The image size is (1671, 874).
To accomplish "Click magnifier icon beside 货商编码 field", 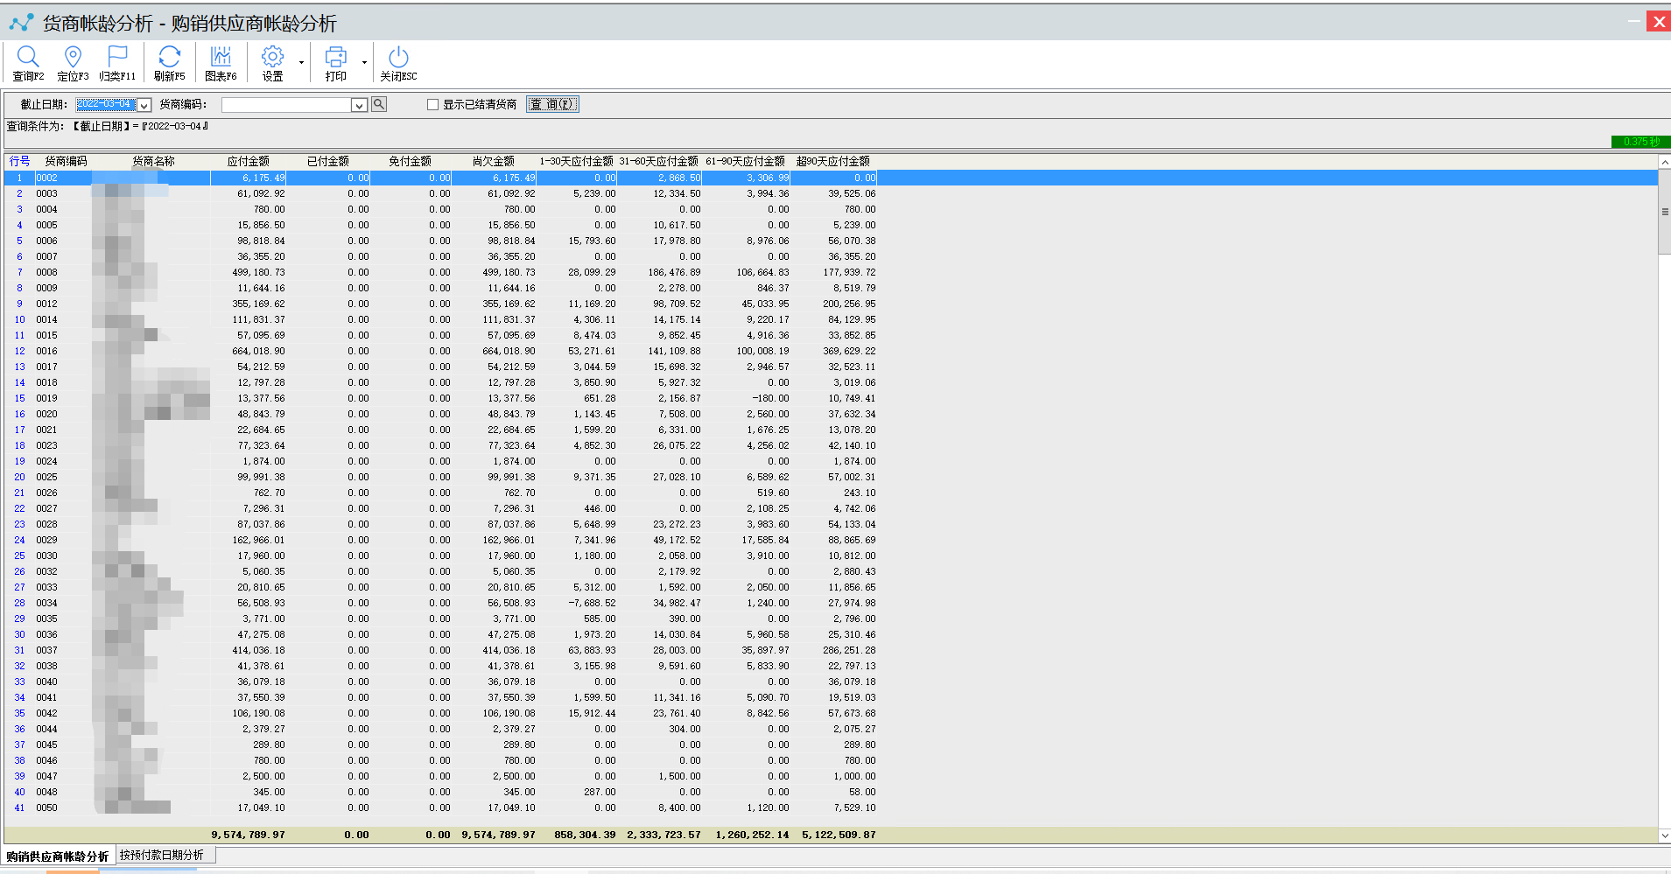I will coord(379,104).
